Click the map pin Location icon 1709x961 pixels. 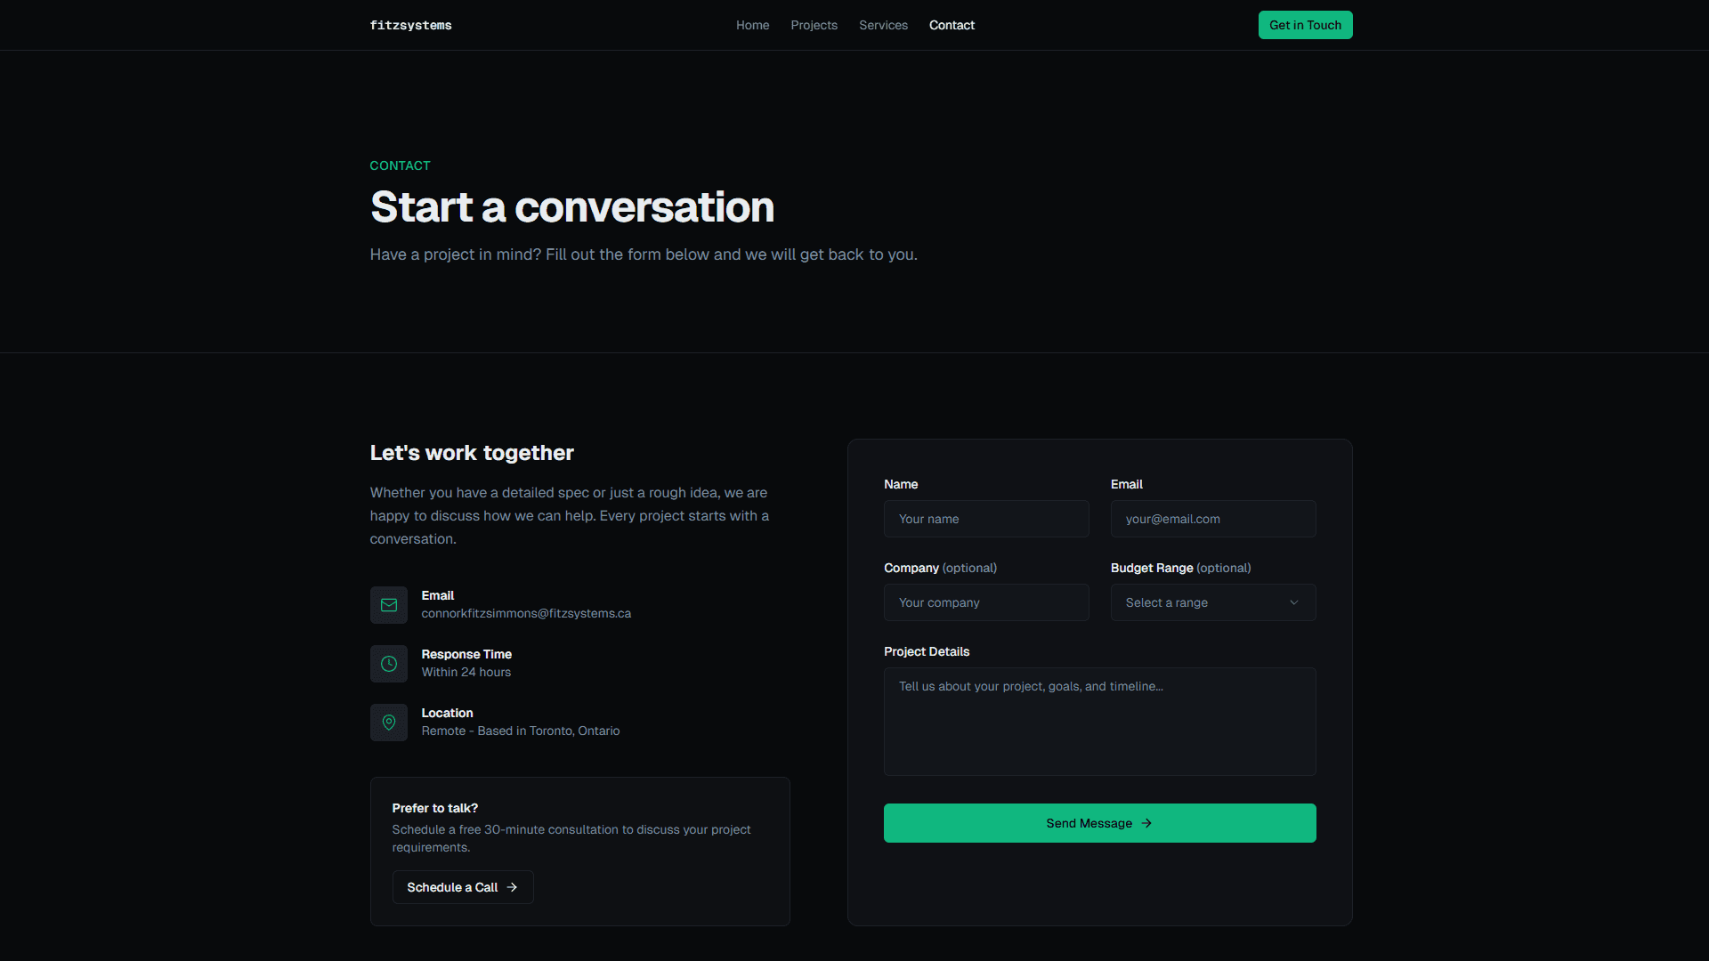tap(389, 723)
